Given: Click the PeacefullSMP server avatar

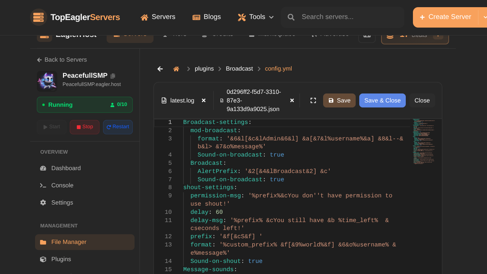Looking at the screenshot, I should (47, 81).
